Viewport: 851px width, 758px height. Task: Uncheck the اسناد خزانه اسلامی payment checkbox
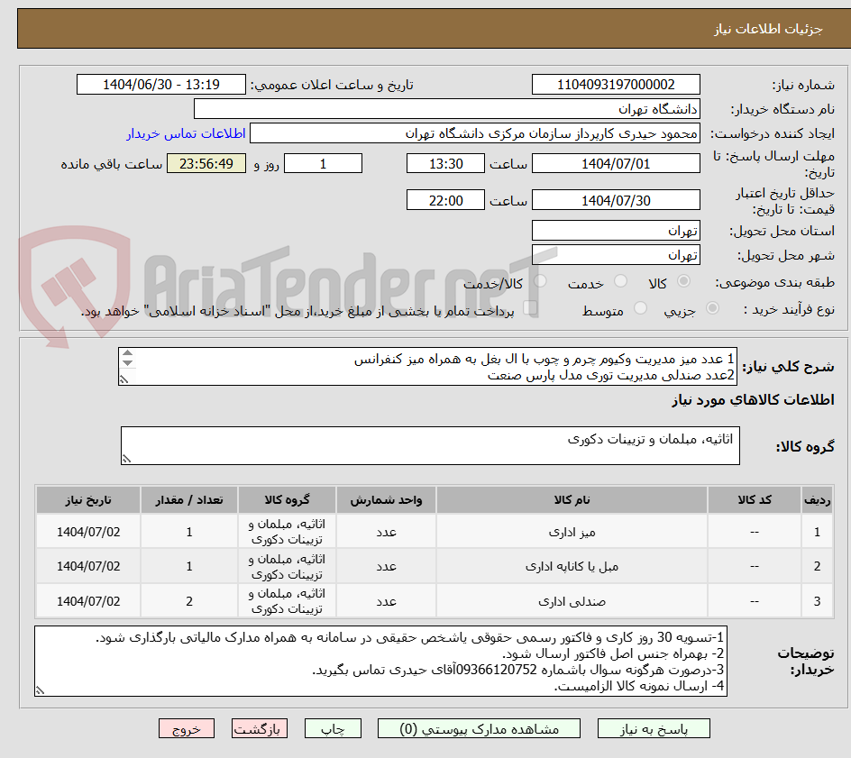pos(529,307)
